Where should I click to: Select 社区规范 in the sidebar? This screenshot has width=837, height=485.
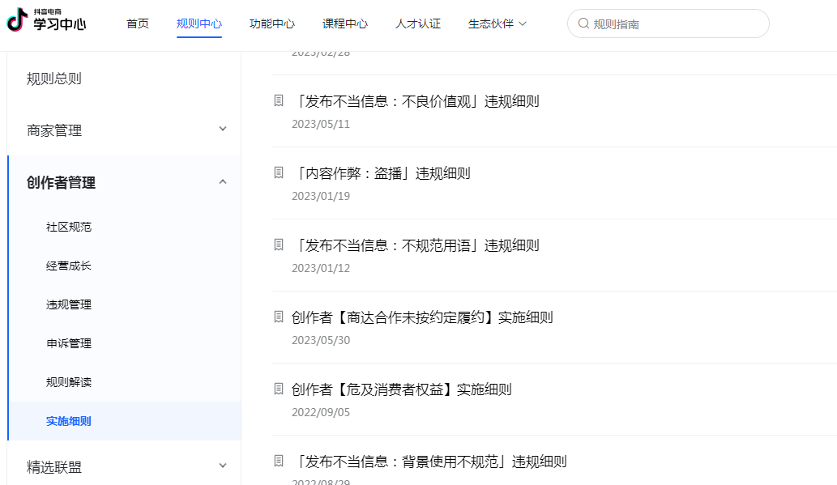69,227
